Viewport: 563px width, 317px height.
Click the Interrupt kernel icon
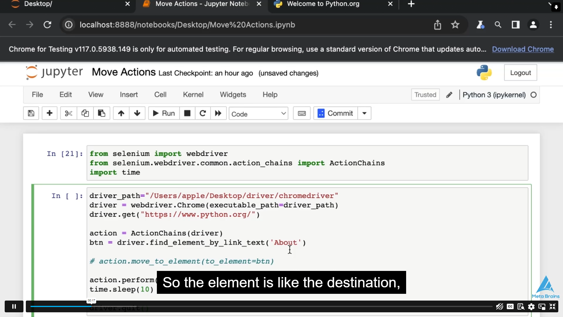(x=188, y=113)
